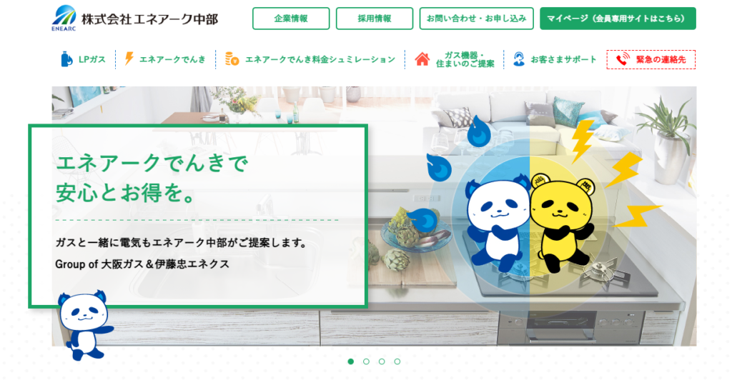Select the fourth carousel slide dot
Screen dimensions: 732x380
coord(397,361)
